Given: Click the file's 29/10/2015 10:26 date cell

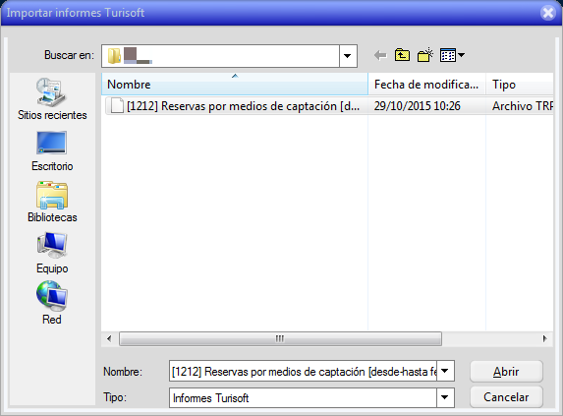Looking at the screenshot, I should point(418,106).
